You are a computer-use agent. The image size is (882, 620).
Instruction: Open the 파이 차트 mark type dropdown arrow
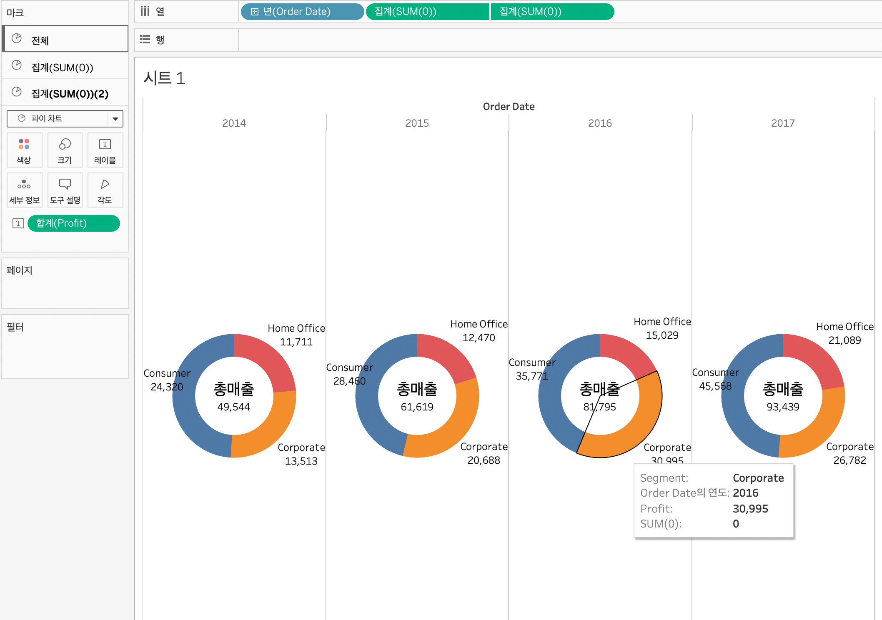tap(115, 119)
